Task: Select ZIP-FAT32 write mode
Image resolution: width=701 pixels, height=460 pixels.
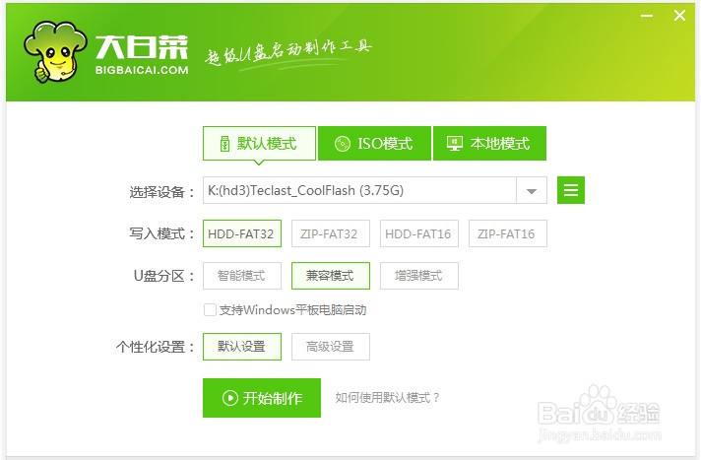Action: 331,233
